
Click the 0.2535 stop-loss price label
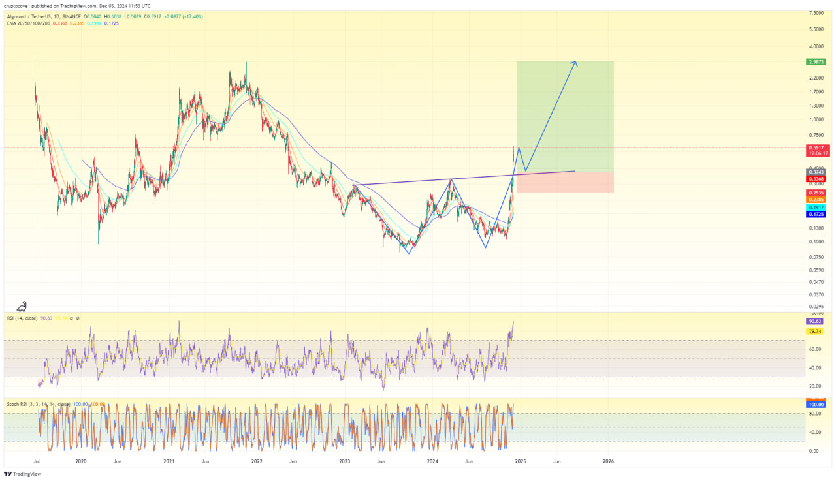[816, 193]
